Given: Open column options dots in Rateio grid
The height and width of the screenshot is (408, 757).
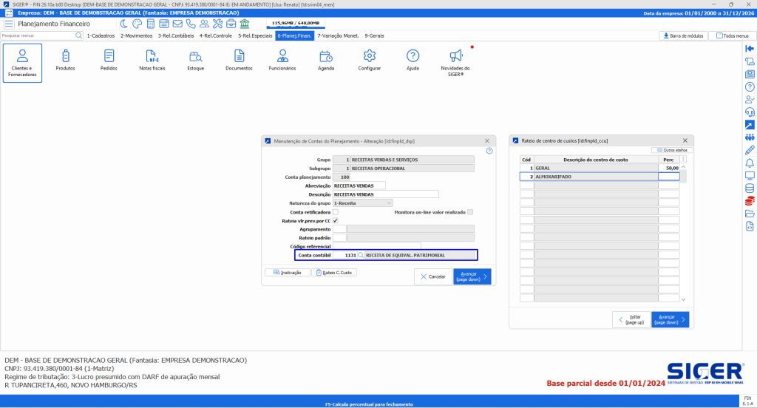Looking at the screenshot, I should pos(683,160).
